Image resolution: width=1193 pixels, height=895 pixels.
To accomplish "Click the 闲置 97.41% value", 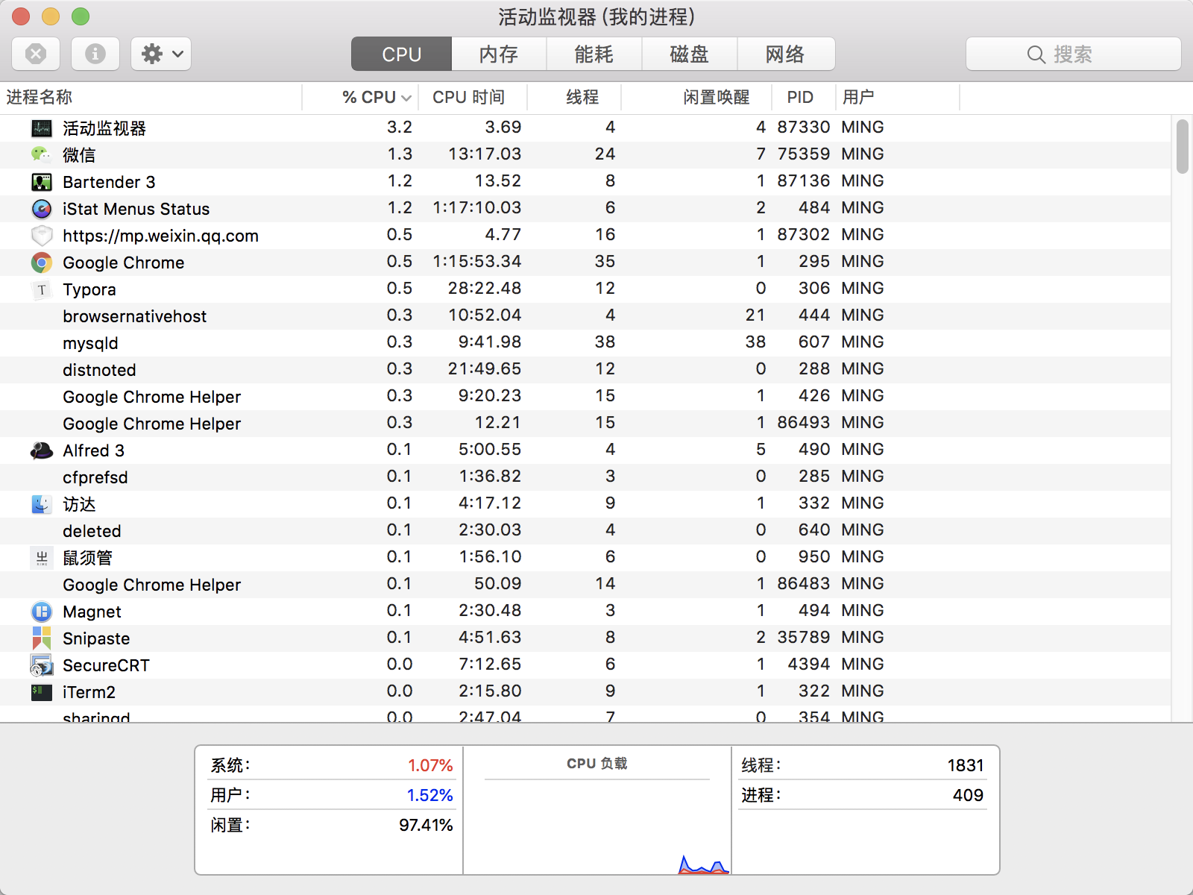I will click(426, 825).
